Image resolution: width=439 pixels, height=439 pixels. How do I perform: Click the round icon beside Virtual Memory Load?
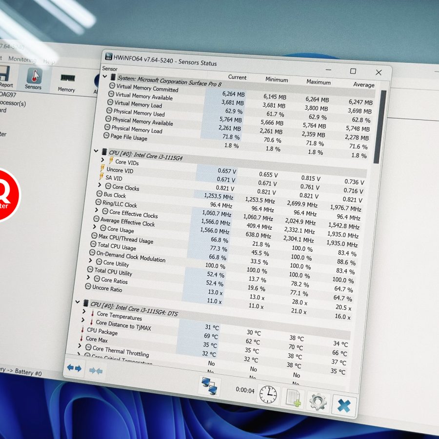pos(110,102)
